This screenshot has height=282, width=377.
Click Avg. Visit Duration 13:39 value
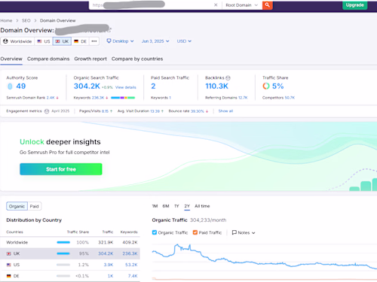[155, 111]
